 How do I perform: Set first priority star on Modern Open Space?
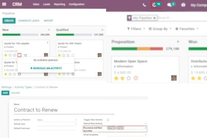coord(116,78)
